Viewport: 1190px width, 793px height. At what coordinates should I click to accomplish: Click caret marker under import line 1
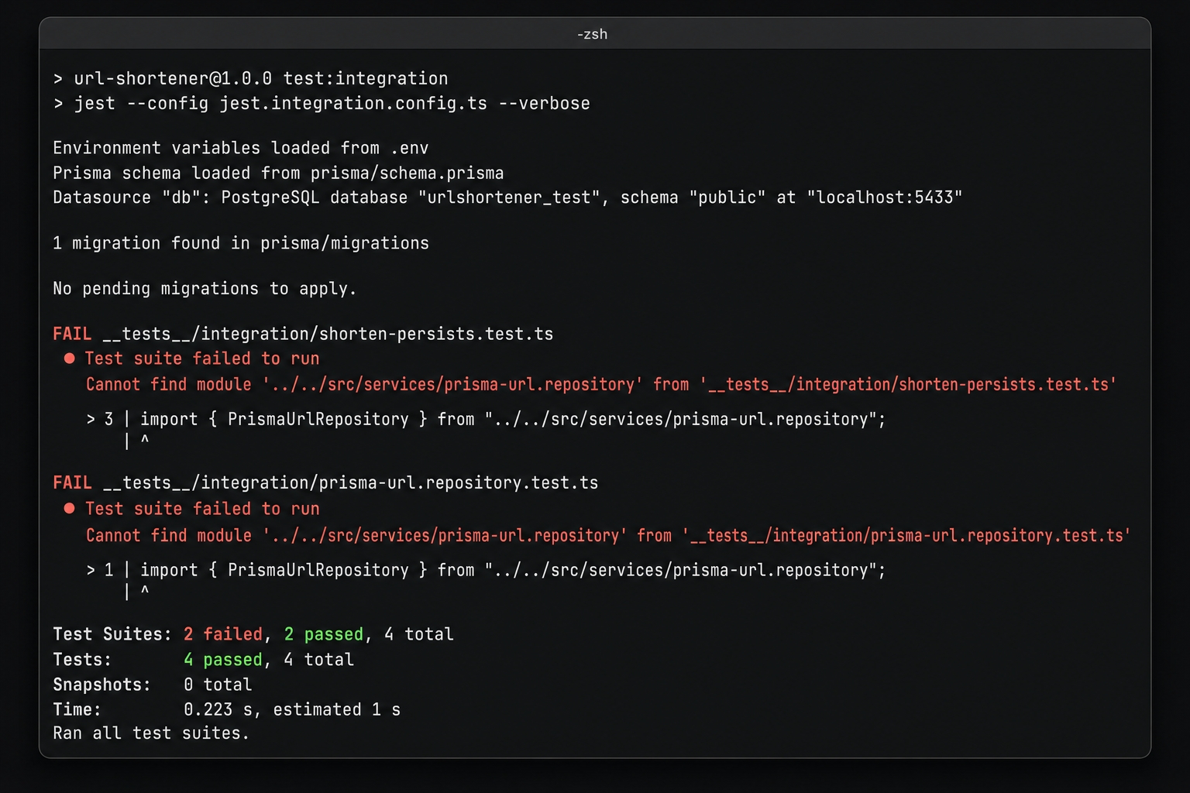click(x=145, y=592)
